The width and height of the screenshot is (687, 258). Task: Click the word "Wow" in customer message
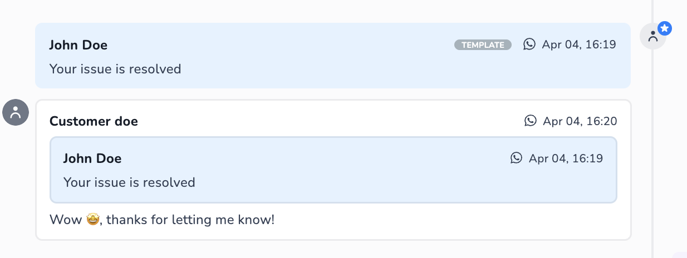(x=65, y=220)
